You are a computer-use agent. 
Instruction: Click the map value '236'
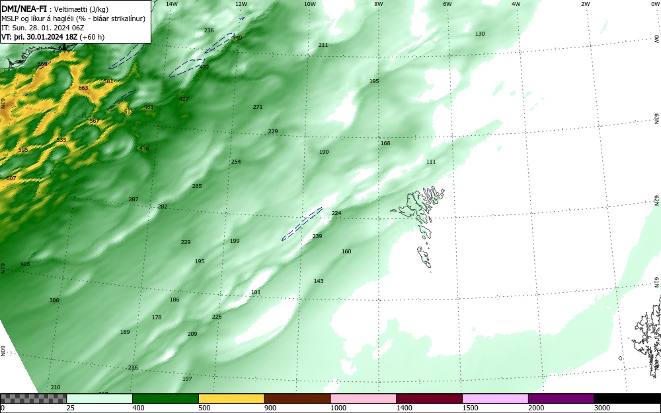[209, 31]
